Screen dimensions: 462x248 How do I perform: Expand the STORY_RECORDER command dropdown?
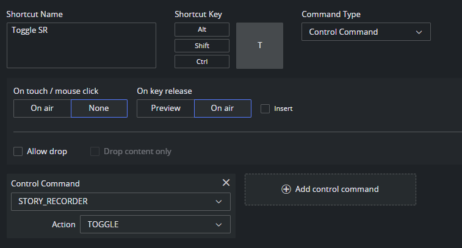(120, 202)
